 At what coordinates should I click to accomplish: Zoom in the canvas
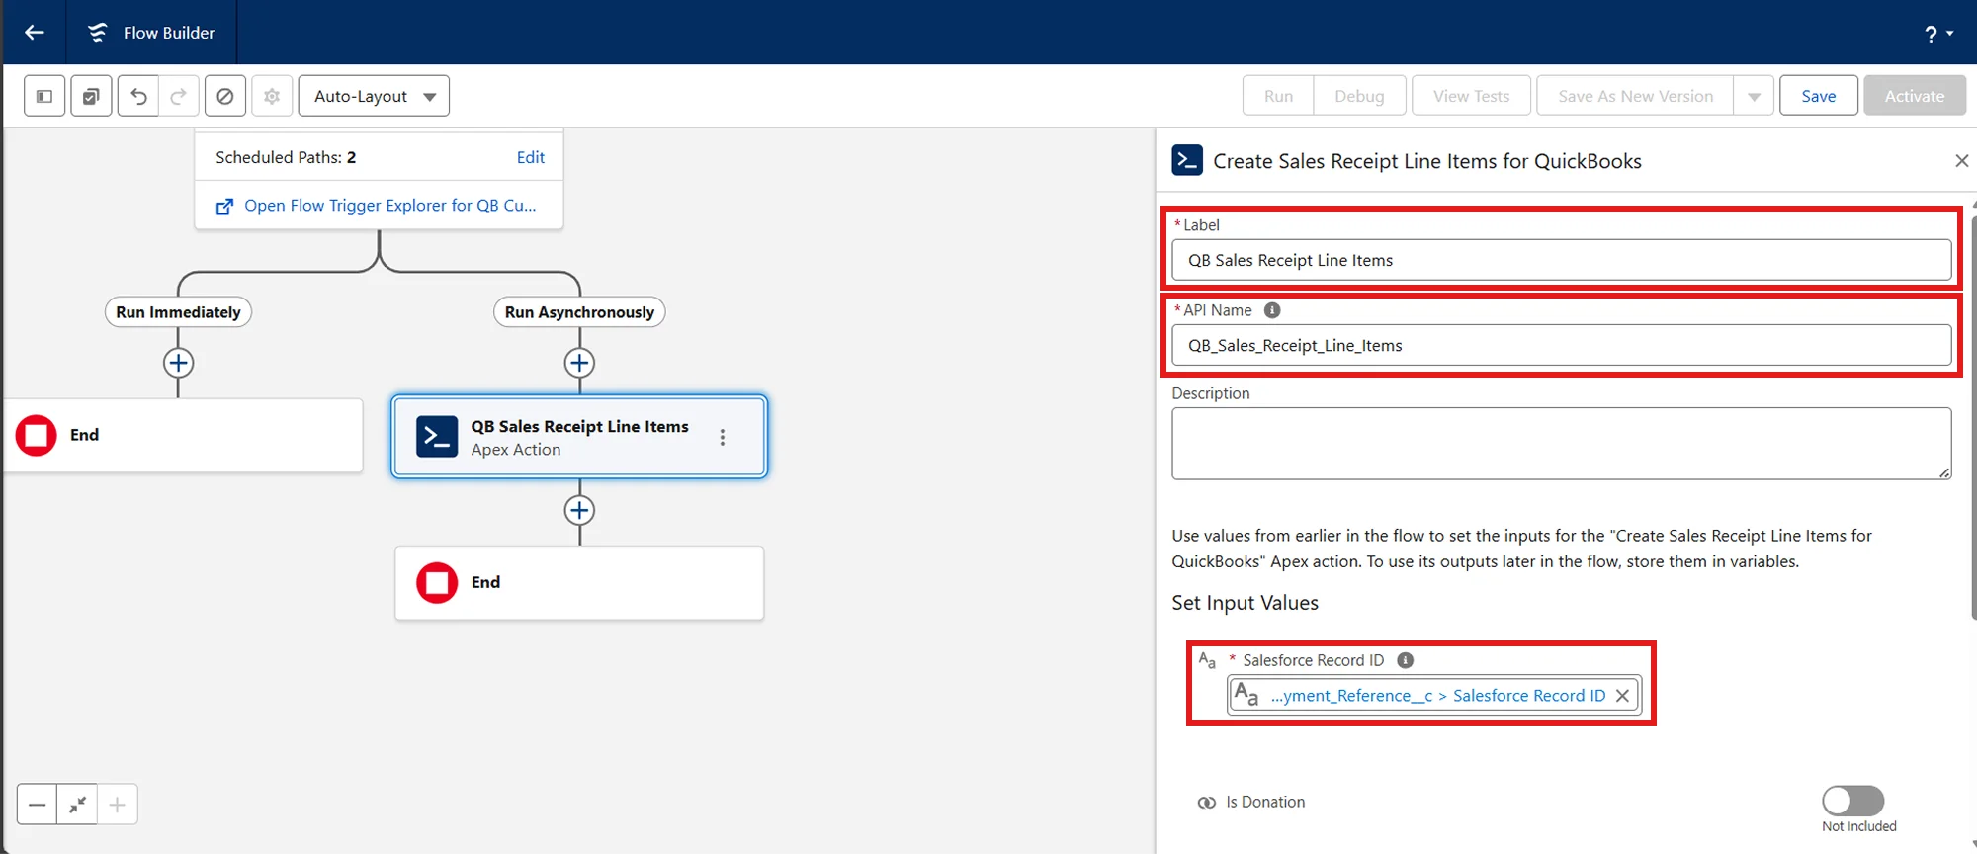pos(117,805)
